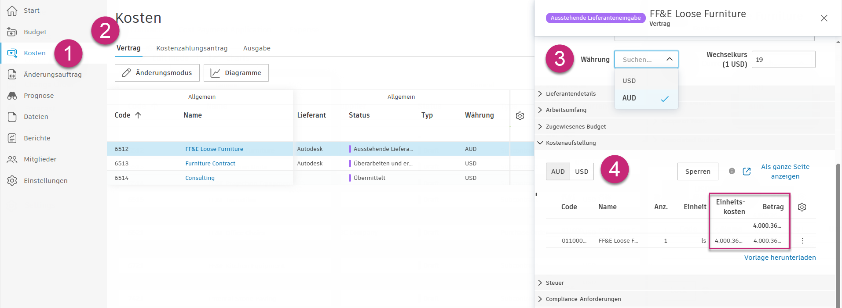The image size is (842, 308).
Task: Open the Einstellungen gear icon in sidebar
Action: [12, 181]
